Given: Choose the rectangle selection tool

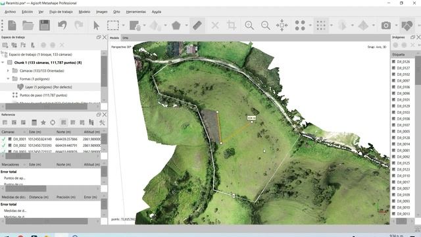Looking at the screenshot, I should click(x=113, y=25).
